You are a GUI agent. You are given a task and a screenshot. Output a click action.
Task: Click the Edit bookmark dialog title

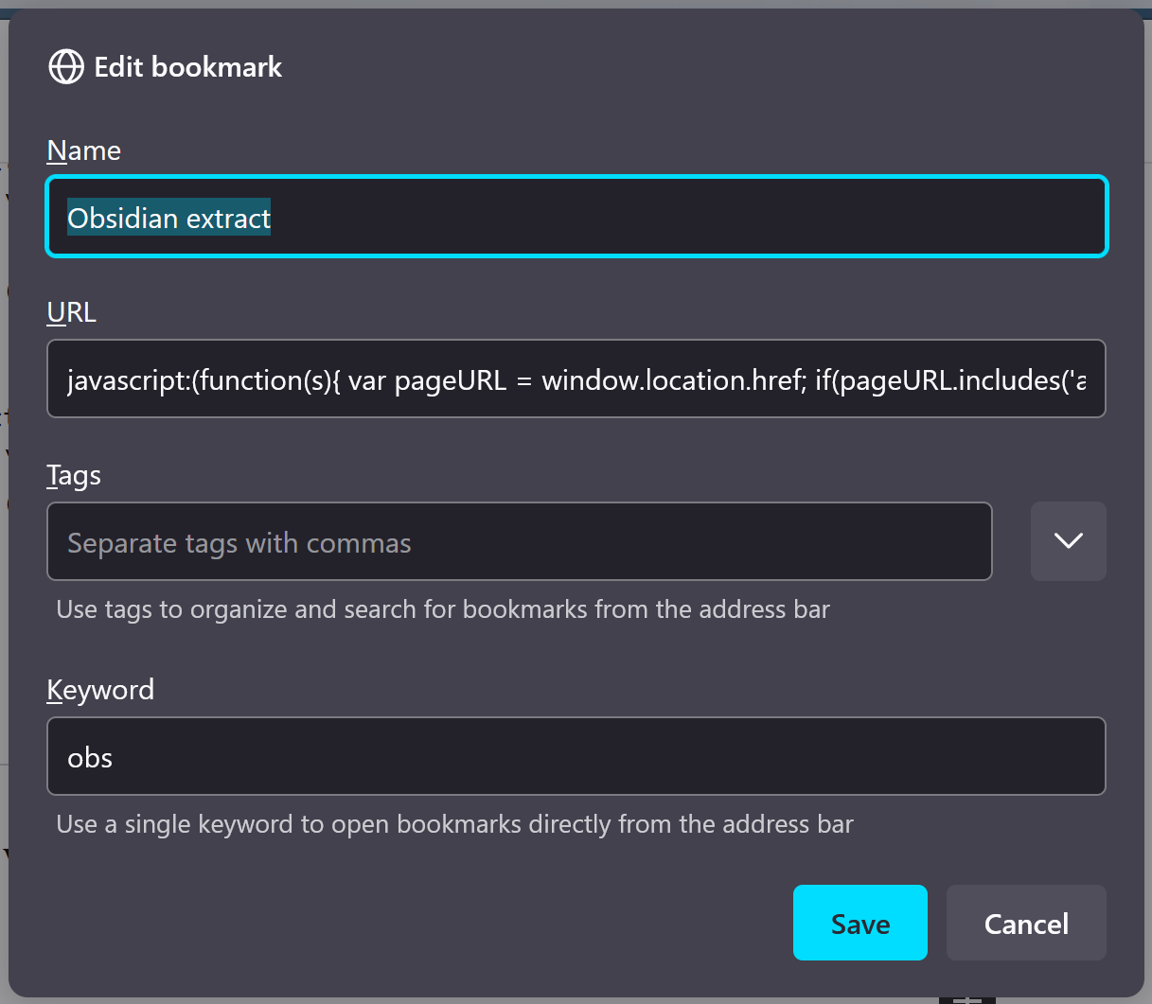(187, 67)
